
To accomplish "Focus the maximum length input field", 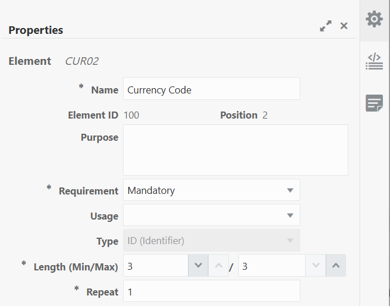I will click(271, 266).
